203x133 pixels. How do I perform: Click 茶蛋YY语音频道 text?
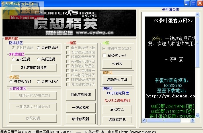click(x=172, y=80)
